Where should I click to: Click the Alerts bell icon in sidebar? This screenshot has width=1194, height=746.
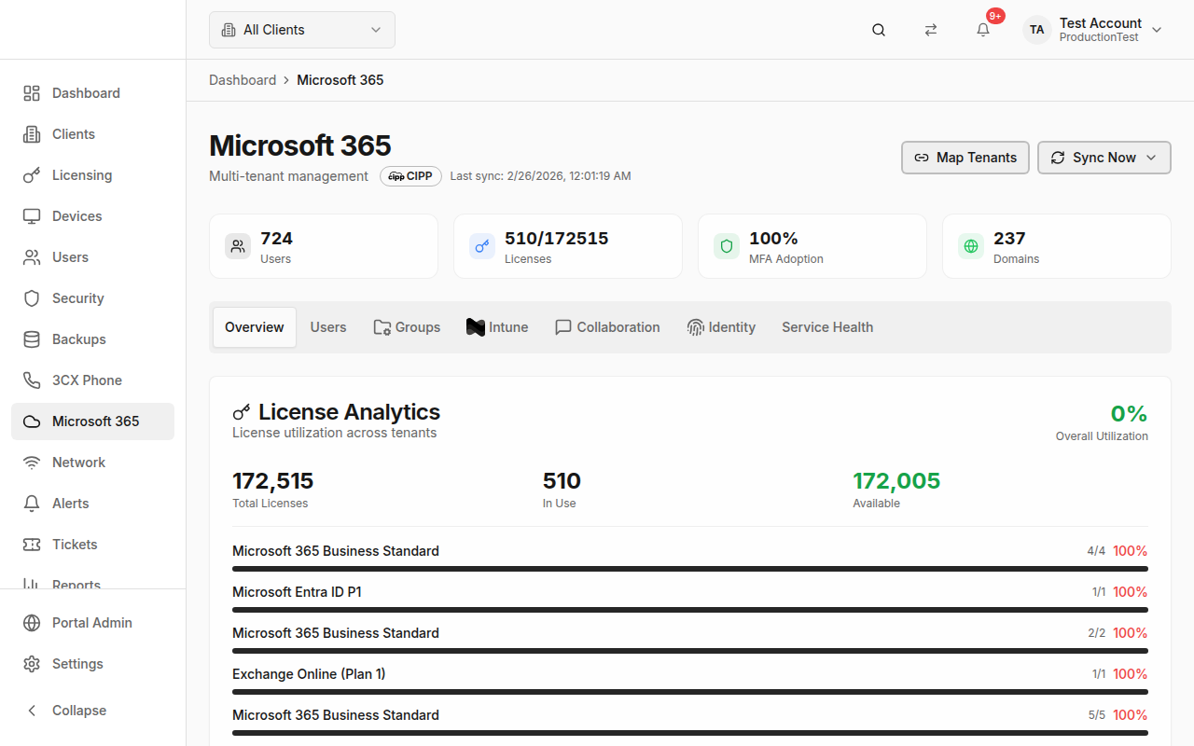tap(32, 504)
